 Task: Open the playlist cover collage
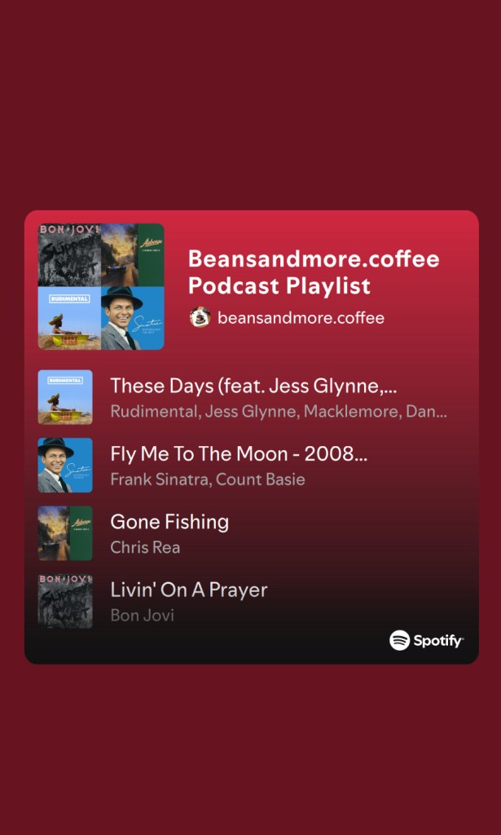101,286
